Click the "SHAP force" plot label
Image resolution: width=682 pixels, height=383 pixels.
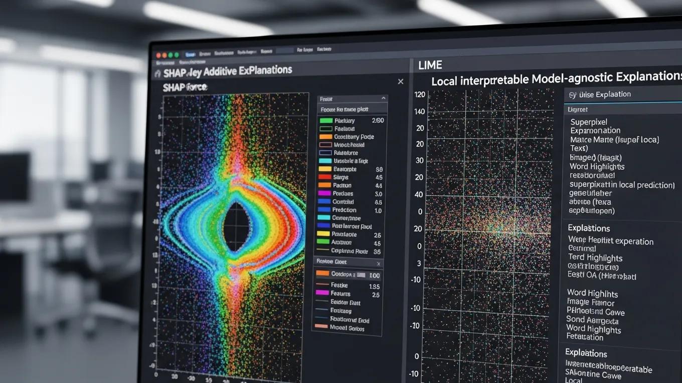click(185, 88)
